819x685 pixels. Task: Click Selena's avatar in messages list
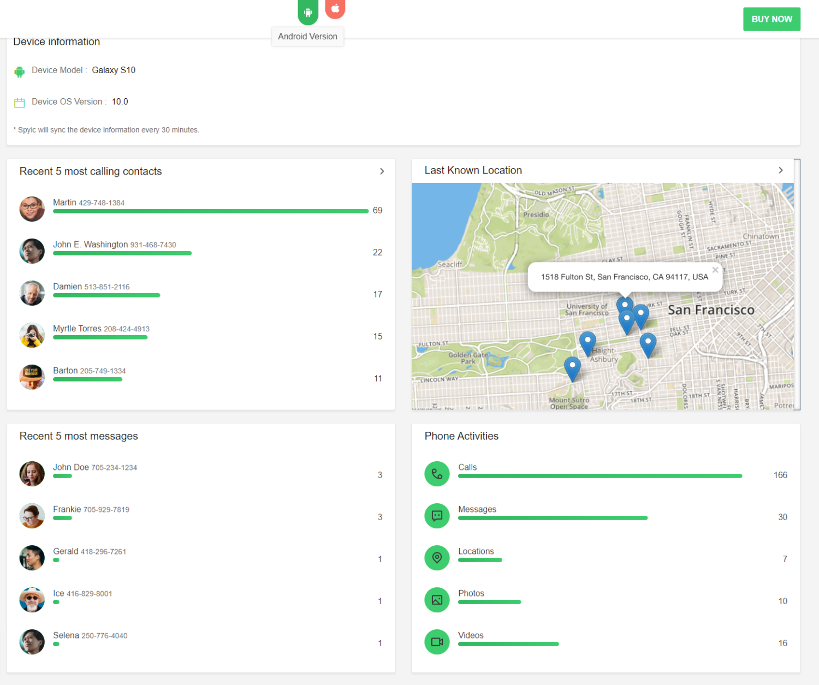(x=32, y=642)
